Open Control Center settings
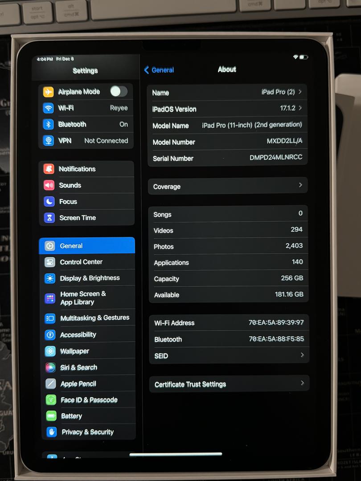361x481 pixels. coord(87,262)
